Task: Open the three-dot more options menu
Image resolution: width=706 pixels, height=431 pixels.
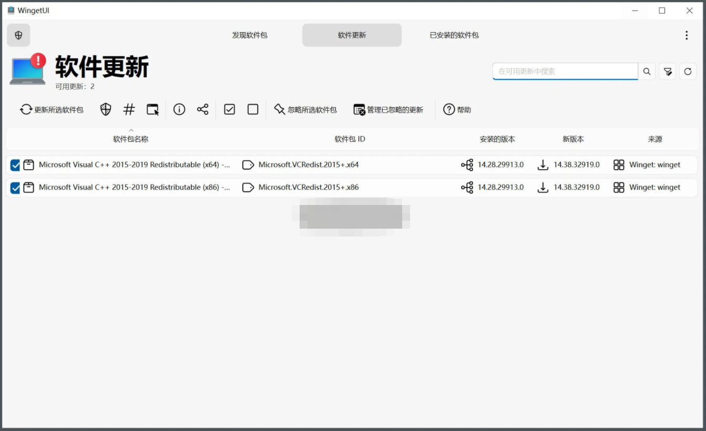Action: click(x=687, y=35)
